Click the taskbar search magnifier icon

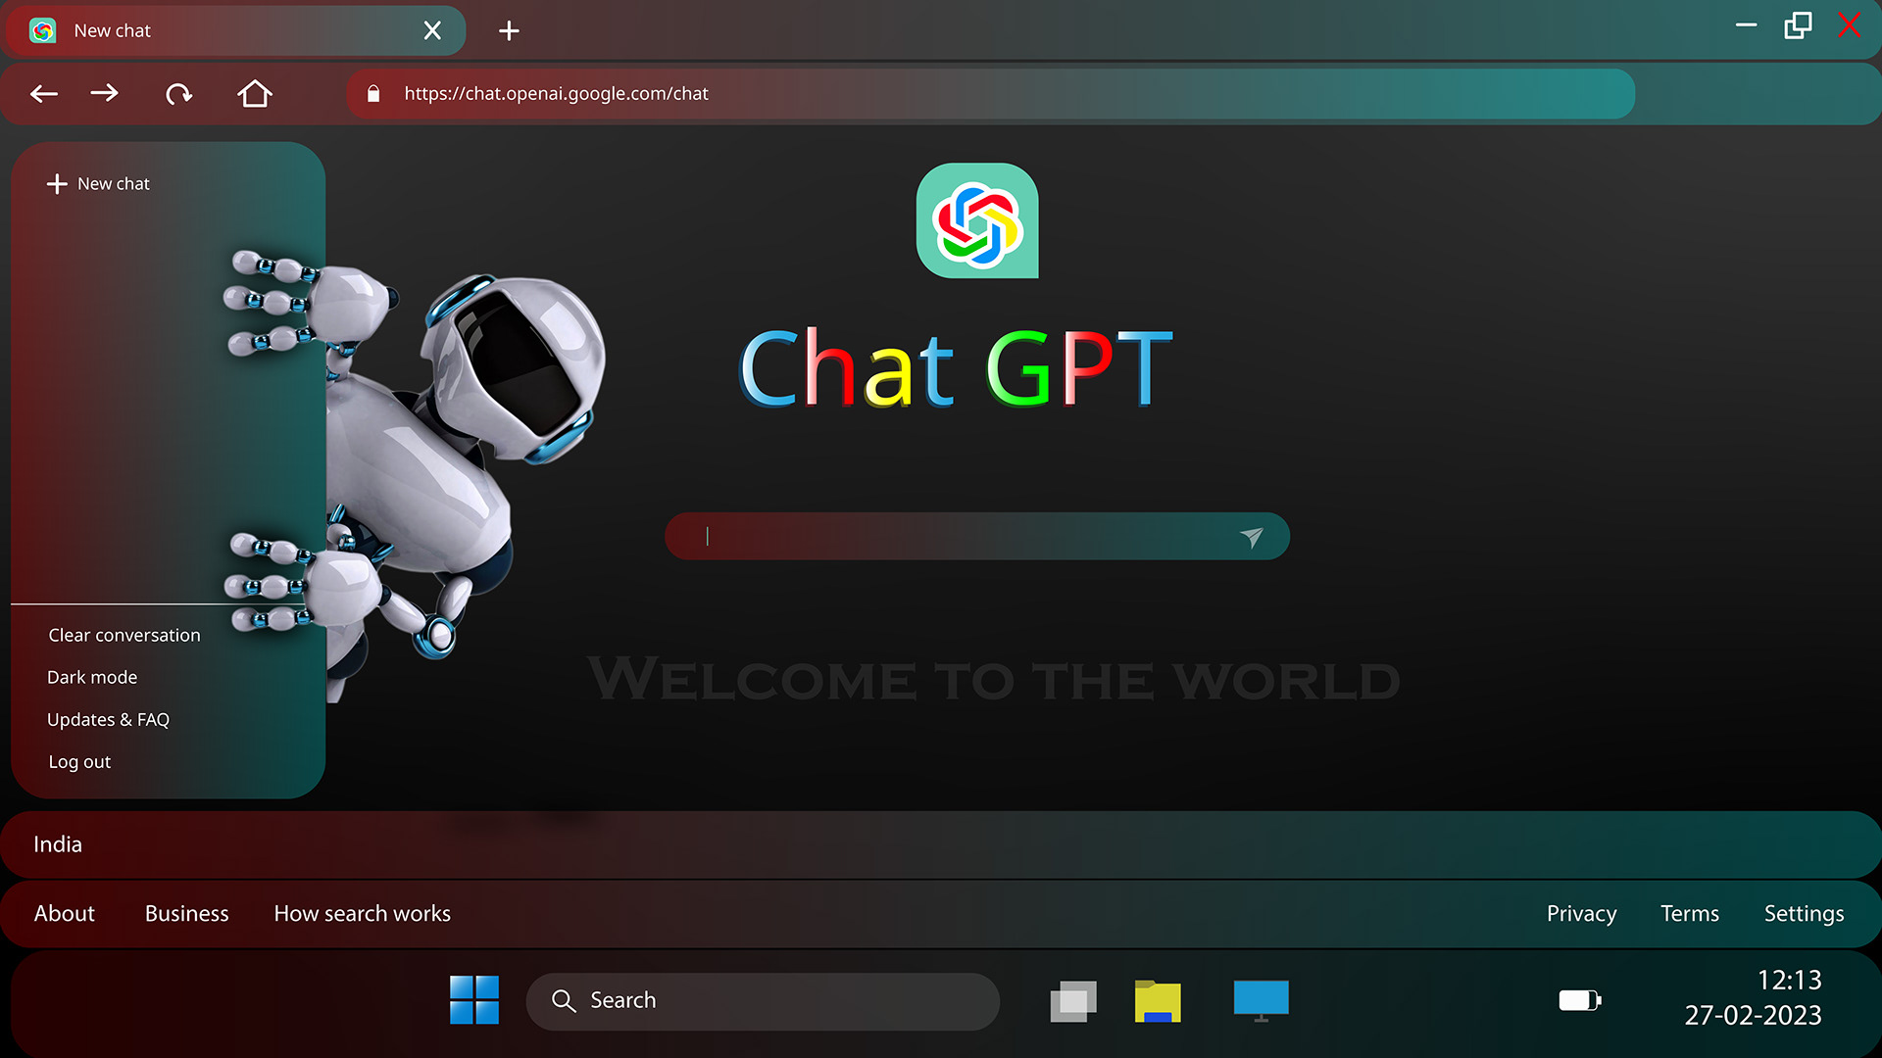click(565, 998)
